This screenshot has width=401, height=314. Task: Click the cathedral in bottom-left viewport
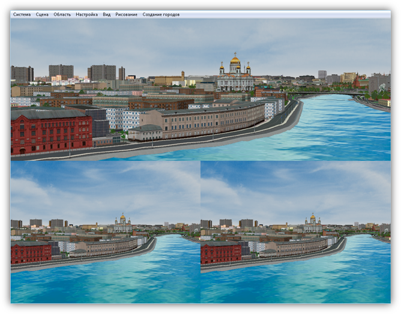point(122,223)
